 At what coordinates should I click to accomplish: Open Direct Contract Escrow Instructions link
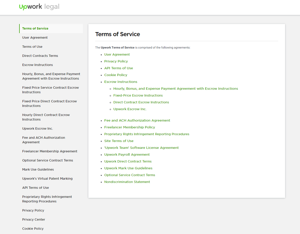coord(141,102)
